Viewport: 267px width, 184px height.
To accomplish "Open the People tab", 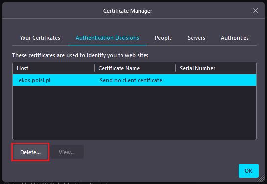I will coord(163,38).
